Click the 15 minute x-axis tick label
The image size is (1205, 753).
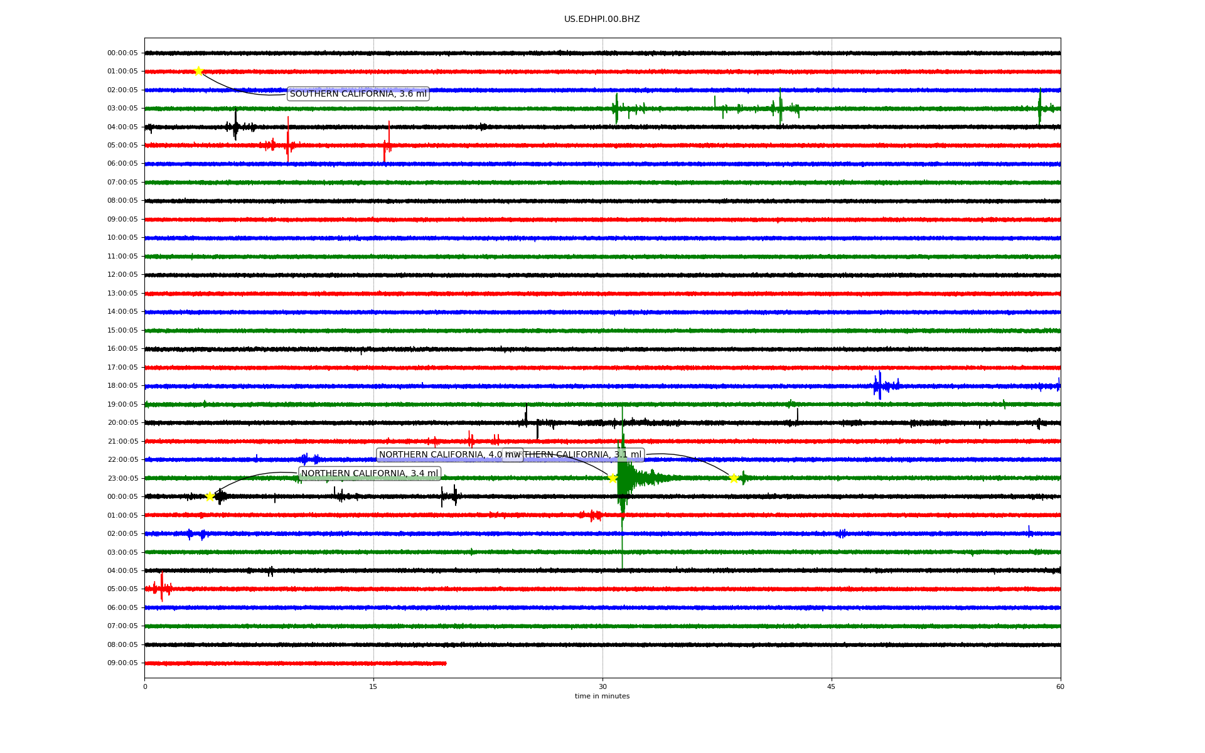(373, 686)
